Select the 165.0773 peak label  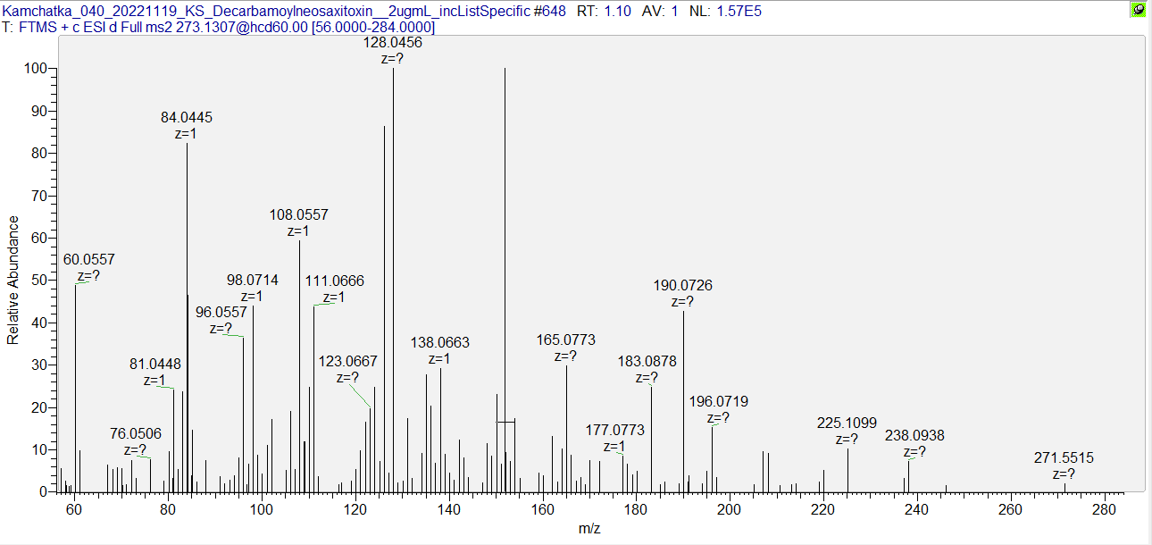tap(566, 340)
